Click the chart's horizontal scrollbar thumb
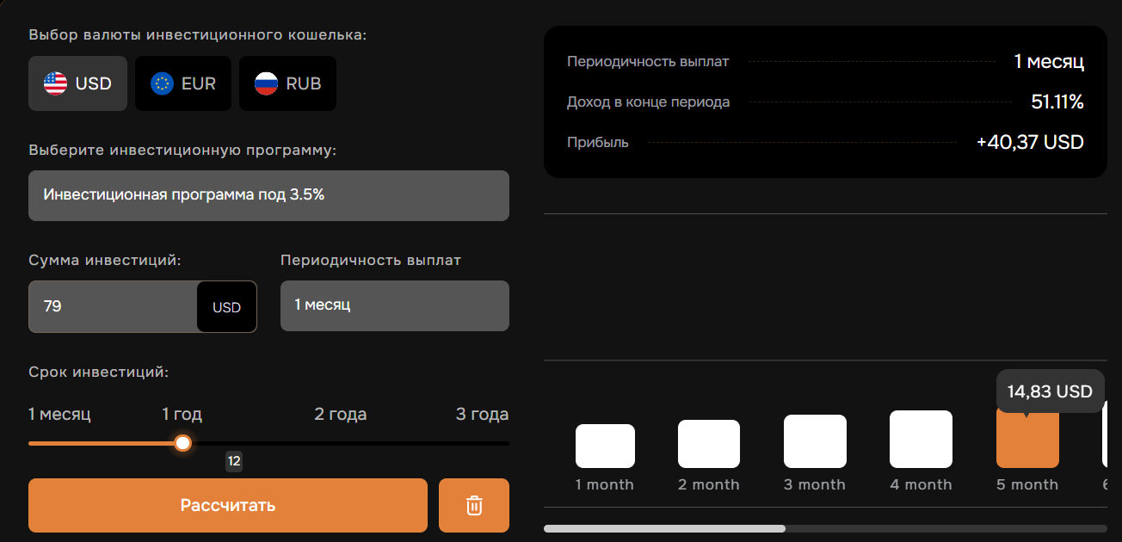Image resolution: width=1122 pixels, height=542 pixels. tap(664, 528)
